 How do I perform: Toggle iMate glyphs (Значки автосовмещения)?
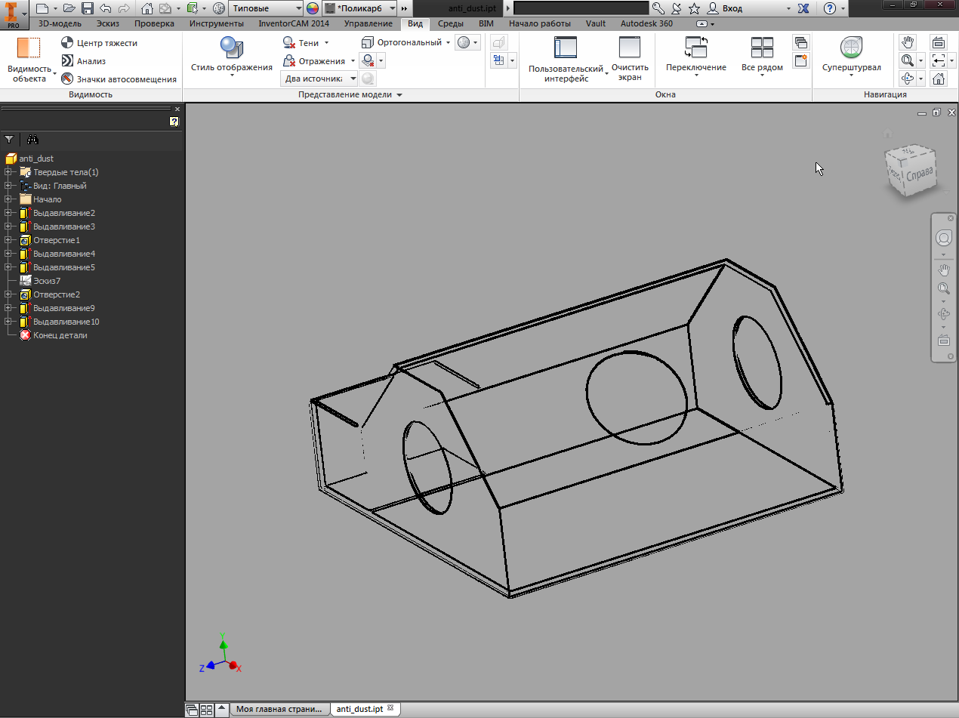(67, 79)
